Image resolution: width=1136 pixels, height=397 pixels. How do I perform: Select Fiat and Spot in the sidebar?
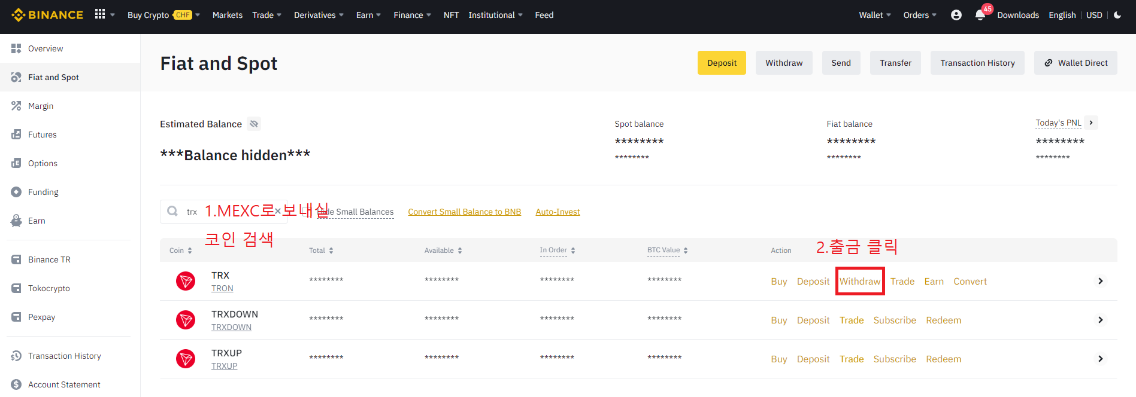point(70,77)
